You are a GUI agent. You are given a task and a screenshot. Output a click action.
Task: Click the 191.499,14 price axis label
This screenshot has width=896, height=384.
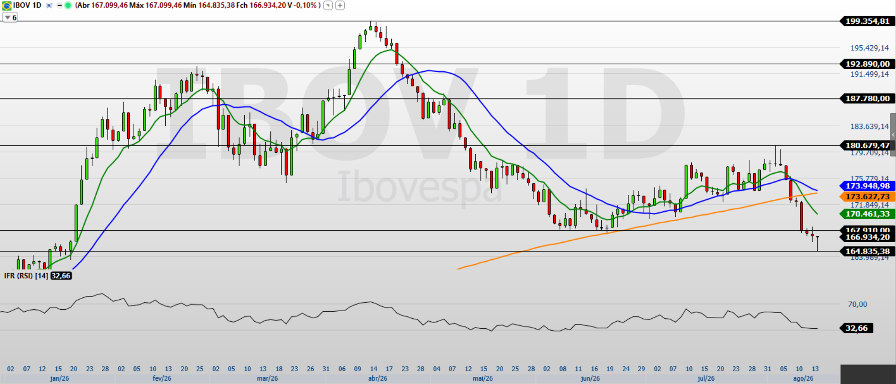point(869,74)
